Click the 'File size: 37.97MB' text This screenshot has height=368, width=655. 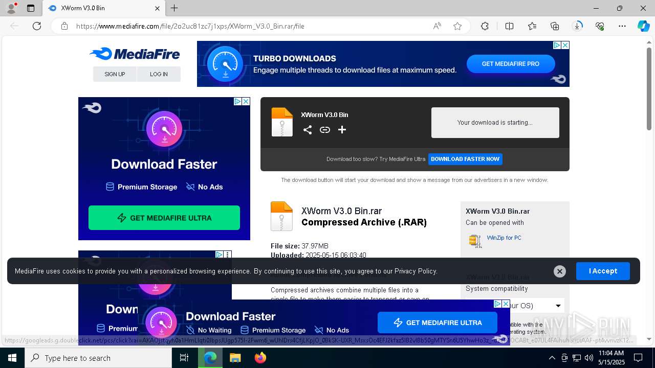click(299, 246)
